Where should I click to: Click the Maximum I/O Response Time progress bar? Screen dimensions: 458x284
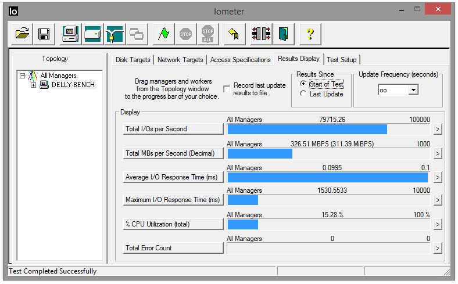pos(328,200)
